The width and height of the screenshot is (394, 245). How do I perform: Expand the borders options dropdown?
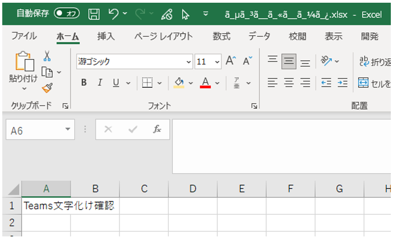(159, 83)
